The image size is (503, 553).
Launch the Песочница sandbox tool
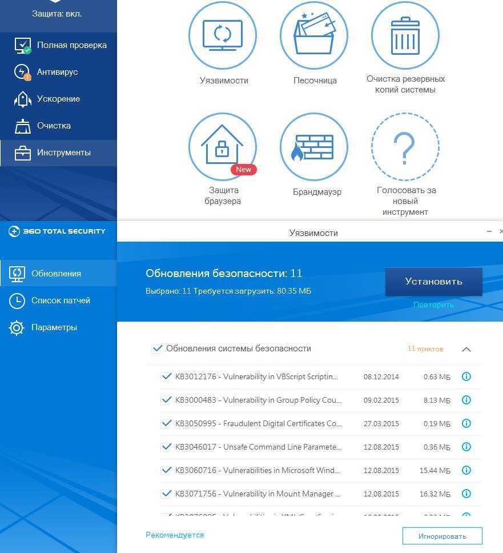click(314, 35)
